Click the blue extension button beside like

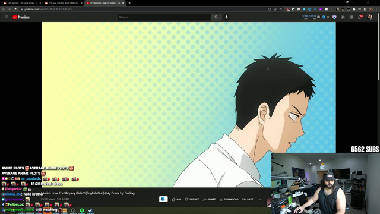point(163,199)
